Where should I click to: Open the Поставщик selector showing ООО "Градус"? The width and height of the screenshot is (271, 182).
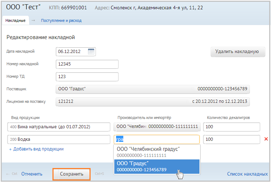pos(153,89)
